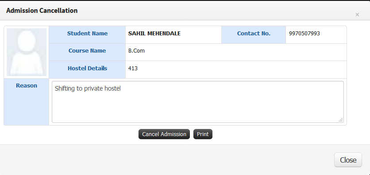Click the Reason label cell
The image size is (370, 175).
pos(27,102)
